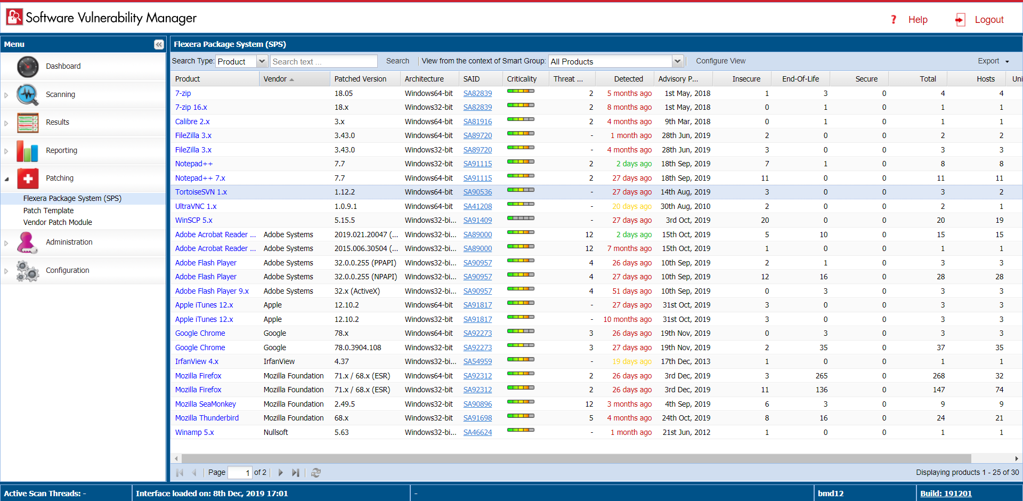Open Vendor Patch Module menu item
1023x501 pixels.
tap(58, 222)
